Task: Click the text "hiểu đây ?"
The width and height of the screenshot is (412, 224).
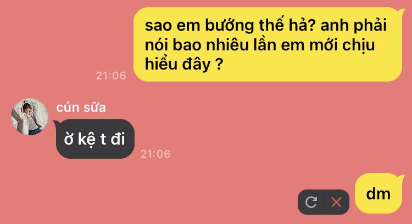Action: click(x=184, y=64)
